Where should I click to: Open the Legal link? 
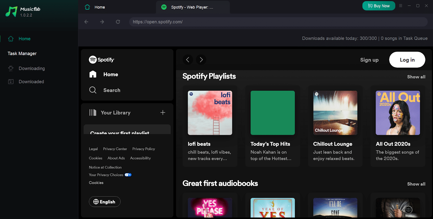[93, 149]
